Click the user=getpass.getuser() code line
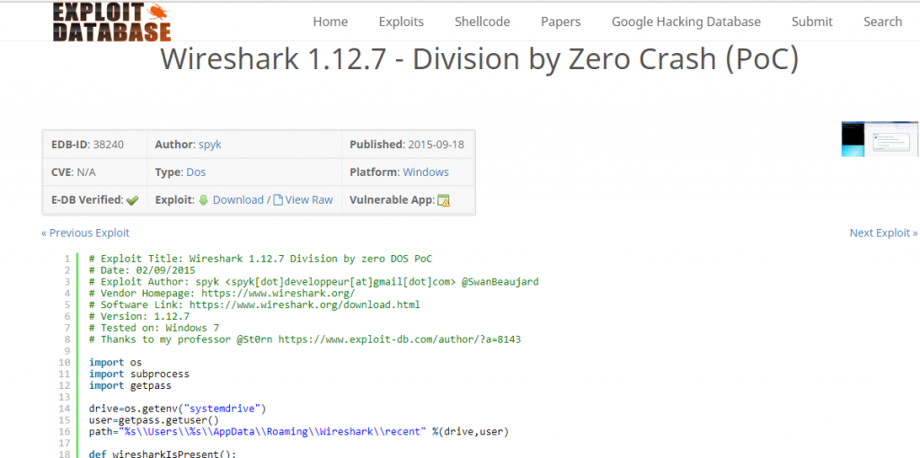920x458 pixels. [x=154, y=420]
